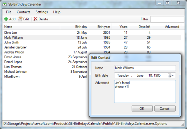Image resolution: width=187 pixels, height=129 pixels.
Task: Select the MikeBrown contact row
Action: click(46, 77)
